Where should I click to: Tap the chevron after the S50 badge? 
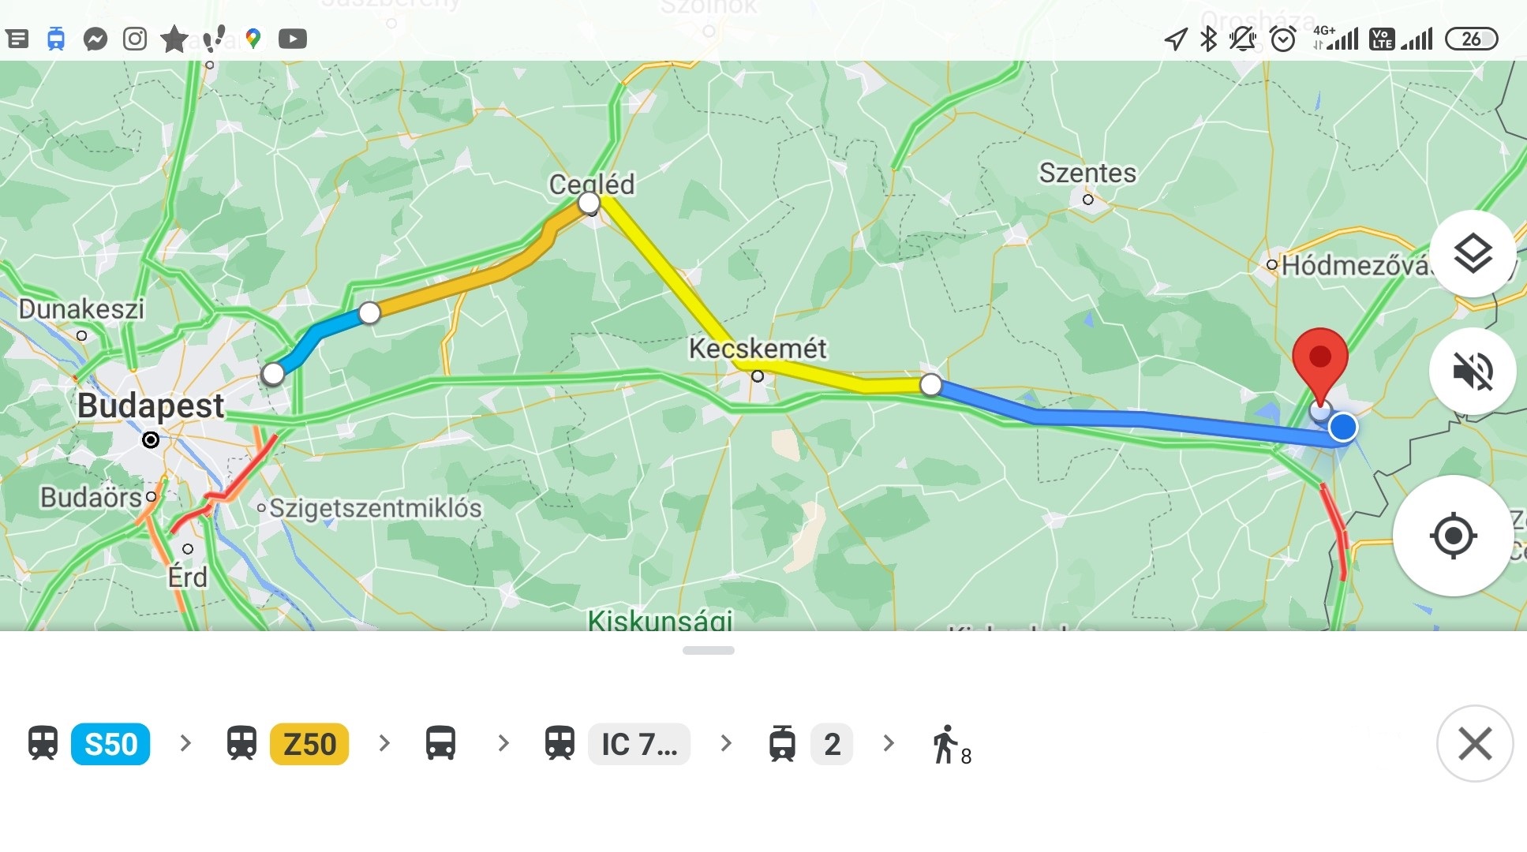coord(185,743)
